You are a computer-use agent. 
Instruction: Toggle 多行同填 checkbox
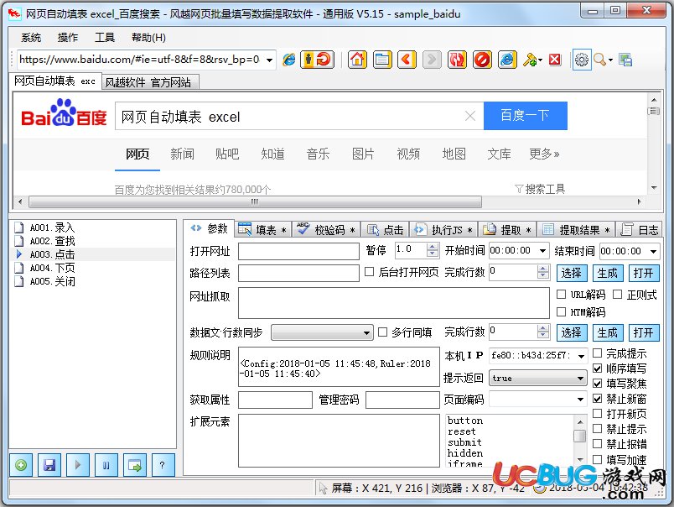(x=382, y=332)
